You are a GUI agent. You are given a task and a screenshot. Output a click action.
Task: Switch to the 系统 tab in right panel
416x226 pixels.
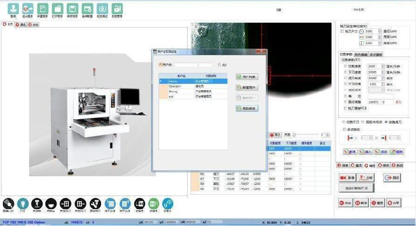click(397, 166)
